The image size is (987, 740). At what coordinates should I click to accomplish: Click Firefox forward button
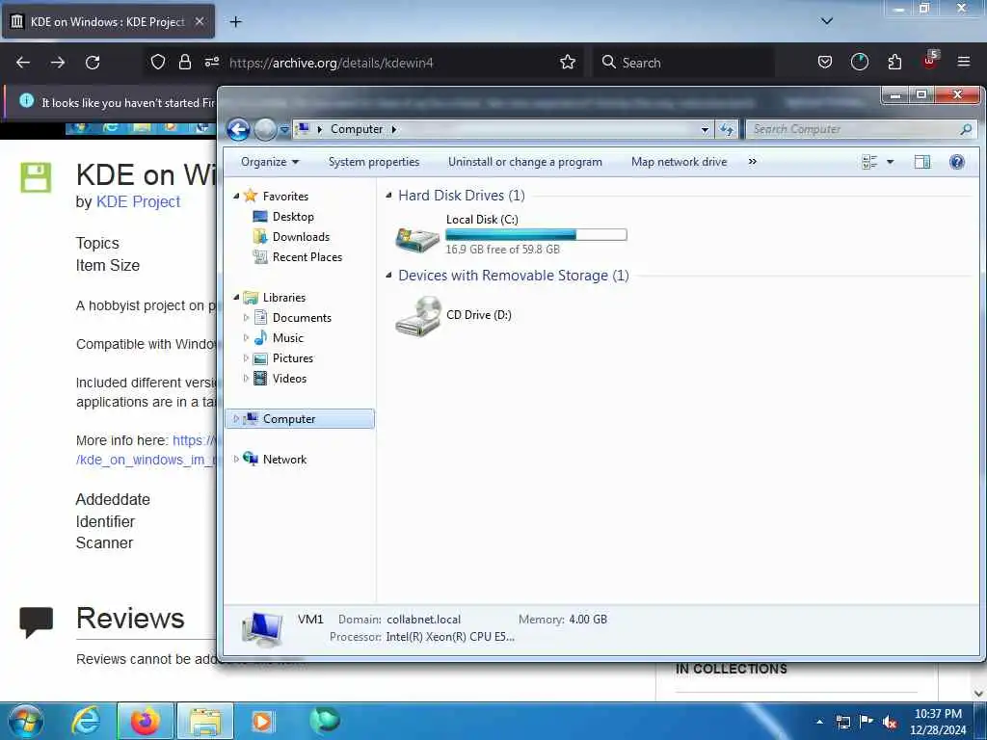58,63
